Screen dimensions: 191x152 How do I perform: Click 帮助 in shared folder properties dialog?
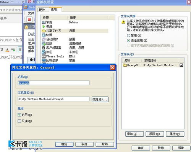(x=105, y=144)
